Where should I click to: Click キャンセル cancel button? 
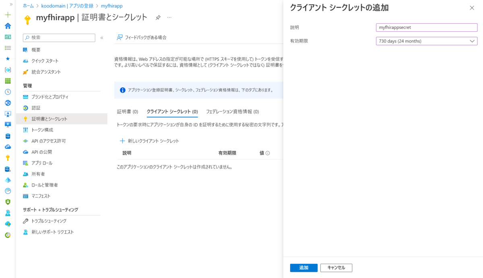coord(336,268)
